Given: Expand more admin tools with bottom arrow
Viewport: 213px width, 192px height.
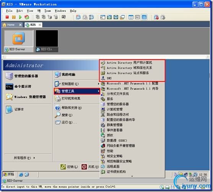Looking at the screenshot, I should (x=132, y=176).
